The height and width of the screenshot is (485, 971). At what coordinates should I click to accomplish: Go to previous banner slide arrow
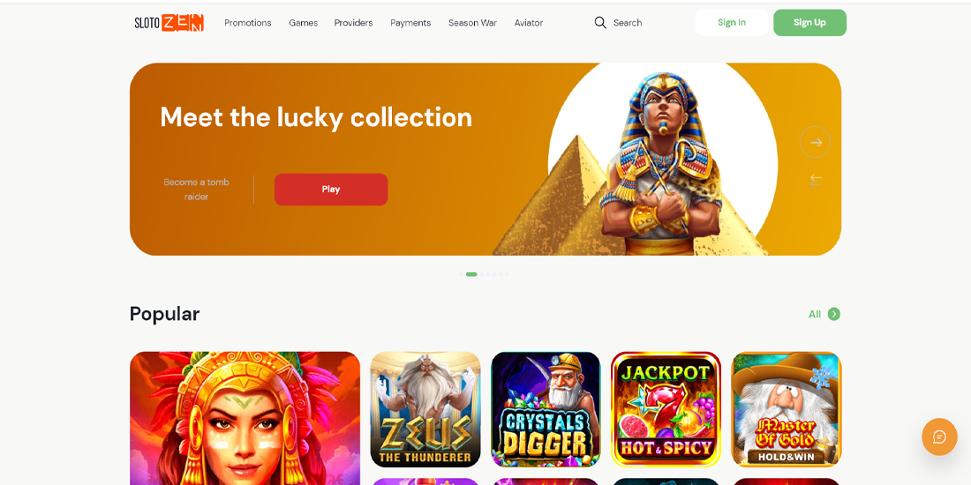point(815,181)
